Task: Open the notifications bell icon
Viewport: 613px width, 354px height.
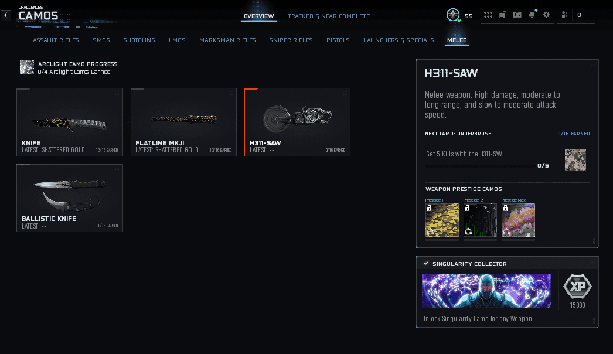Action: point(532,15)
